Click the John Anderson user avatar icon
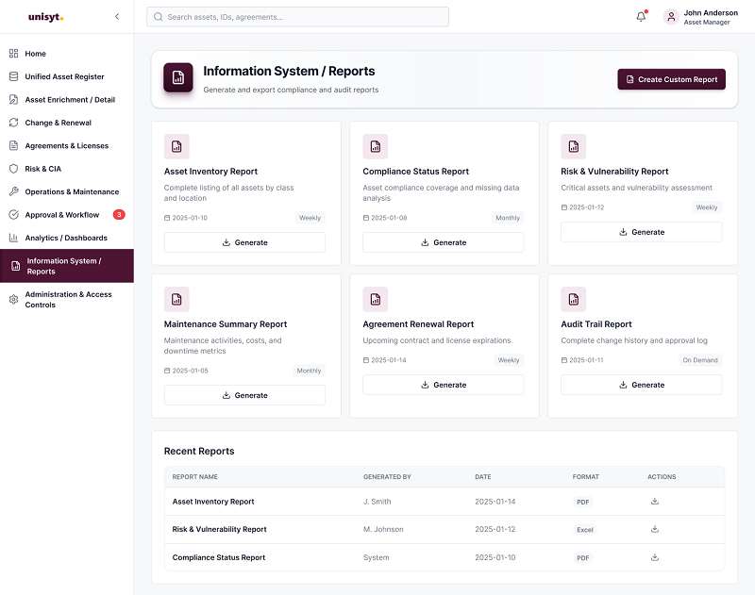The height and width of the screenshot is (595, 755). pyautogui.click(x=671, y=17)
